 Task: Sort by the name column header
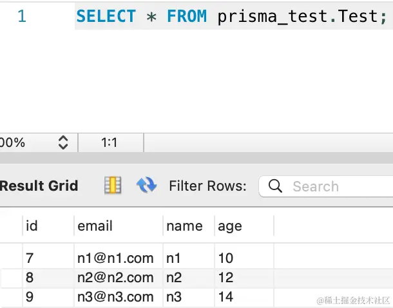tap(189, 226)
